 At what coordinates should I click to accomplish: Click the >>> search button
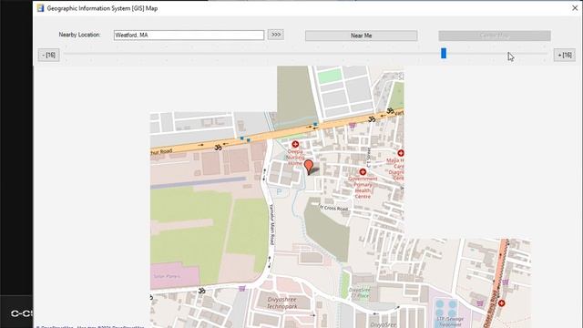coord(275,35)
